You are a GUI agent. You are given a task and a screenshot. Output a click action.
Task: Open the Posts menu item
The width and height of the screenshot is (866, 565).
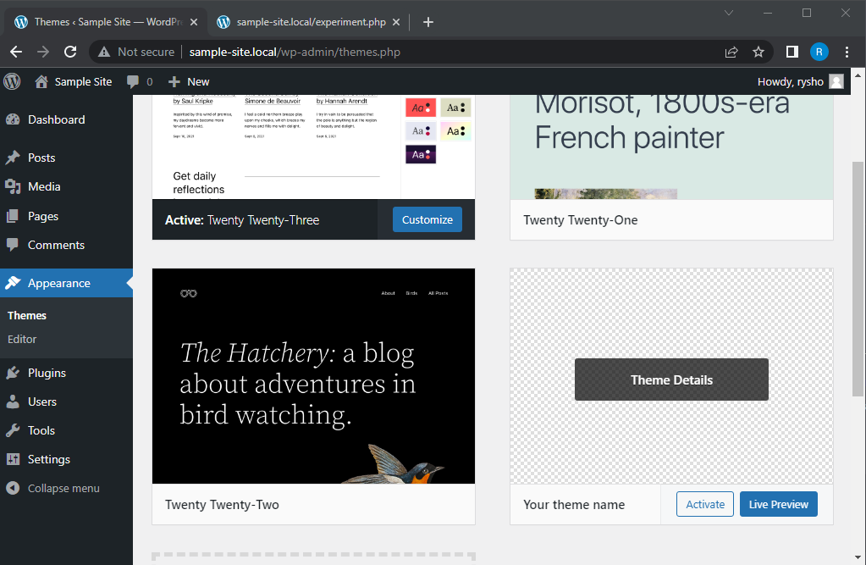coord(66,158)
